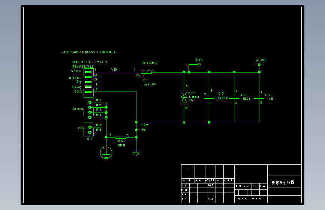Select the F3 reference designator

coord(145,80)
